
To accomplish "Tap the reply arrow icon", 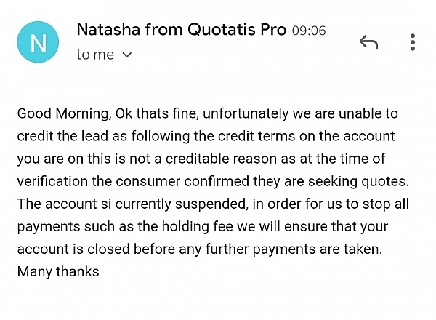I will point(369,42).
